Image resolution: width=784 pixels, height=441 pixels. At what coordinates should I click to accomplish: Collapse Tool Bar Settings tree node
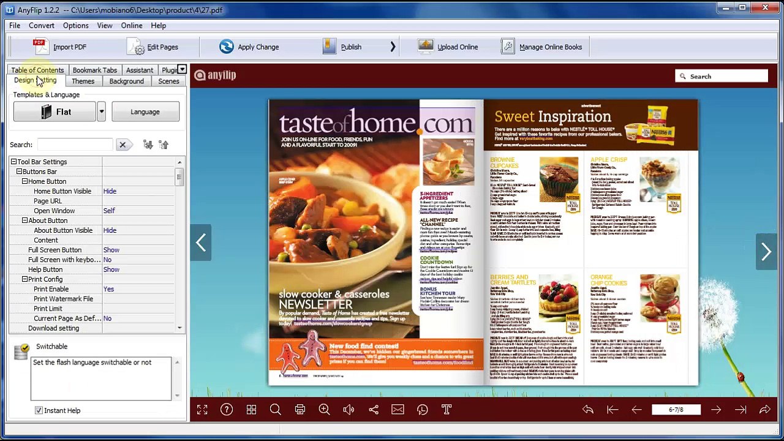(x=13, y=162)
